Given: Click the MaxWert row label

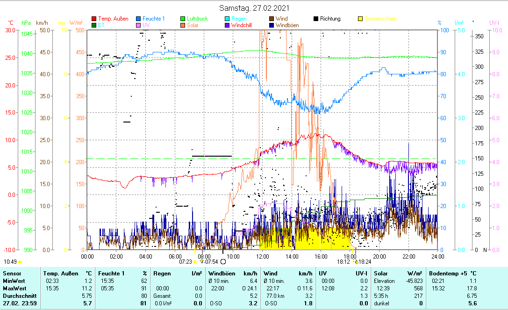Looking at the screenshot, I should point(15,288).
